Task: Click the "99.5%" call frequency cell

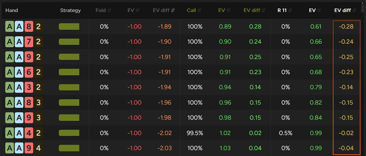Action: tap(195, 133)
